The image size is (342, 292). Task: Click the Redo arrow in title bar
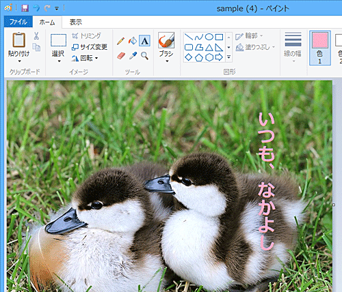click(47, 8)
